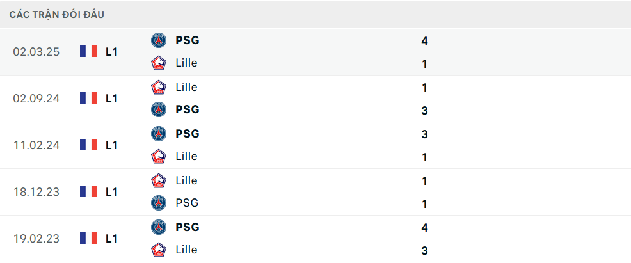Open L1 league link for 19.02.23 match
The width and height of the screenshot is (631, 263).
111,239
